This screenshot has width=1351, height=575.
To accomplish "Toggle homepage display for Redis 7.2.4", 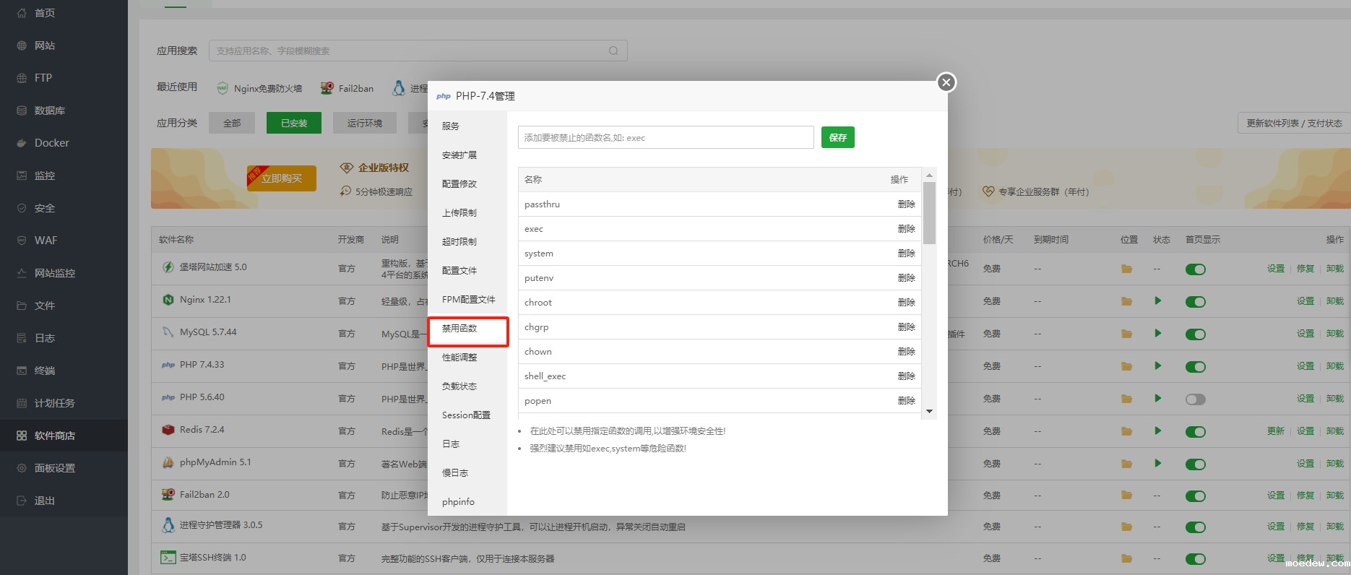I will point(1195,431).
